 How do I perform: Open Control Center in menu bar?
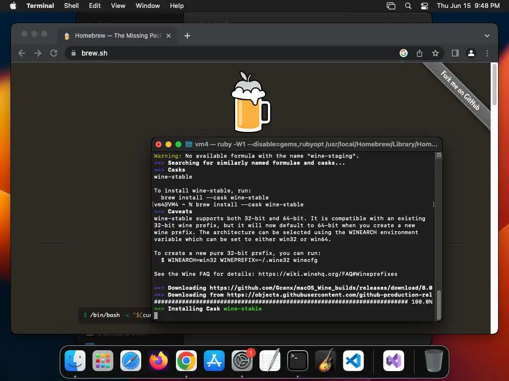click(424, 6)
